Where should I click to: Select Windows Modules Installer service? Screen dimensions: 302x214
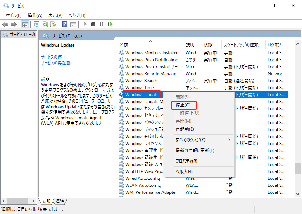click(x=203, y=52)
